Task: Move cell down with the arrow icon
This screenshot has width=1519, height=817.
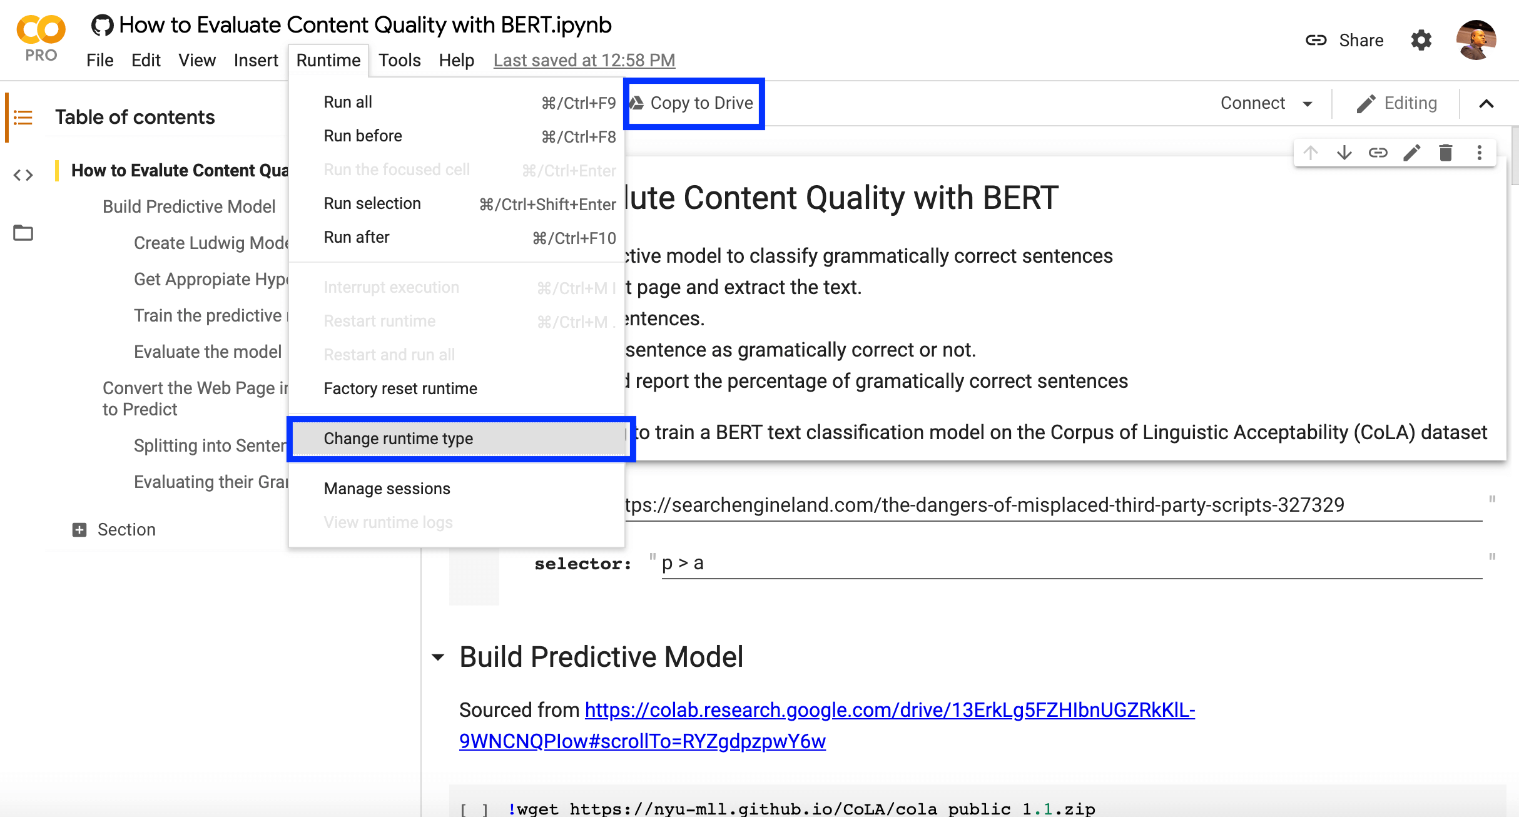Action: (1344, 153)
